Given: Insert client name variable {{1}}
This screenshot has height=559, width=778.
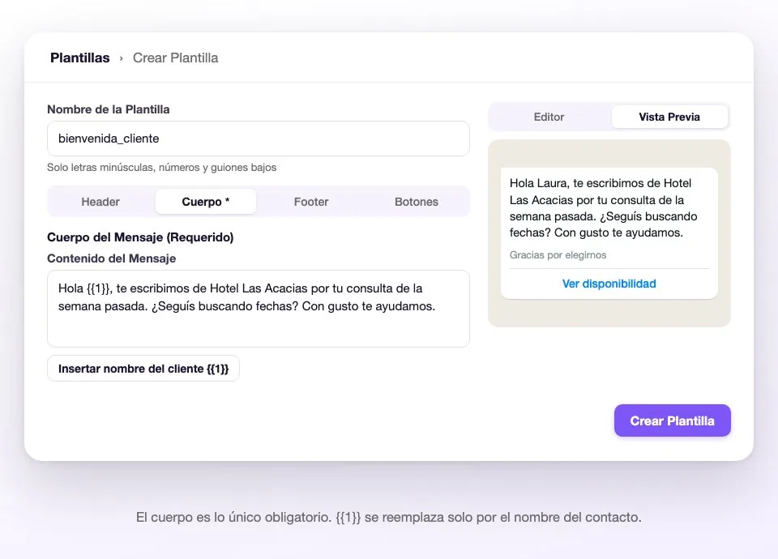Looking at the screenshot, I should 143,369.
